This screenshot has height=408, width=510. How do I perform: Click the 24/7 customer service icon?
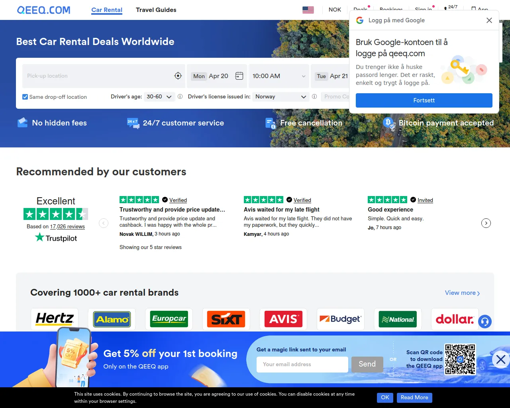(133, 123)
